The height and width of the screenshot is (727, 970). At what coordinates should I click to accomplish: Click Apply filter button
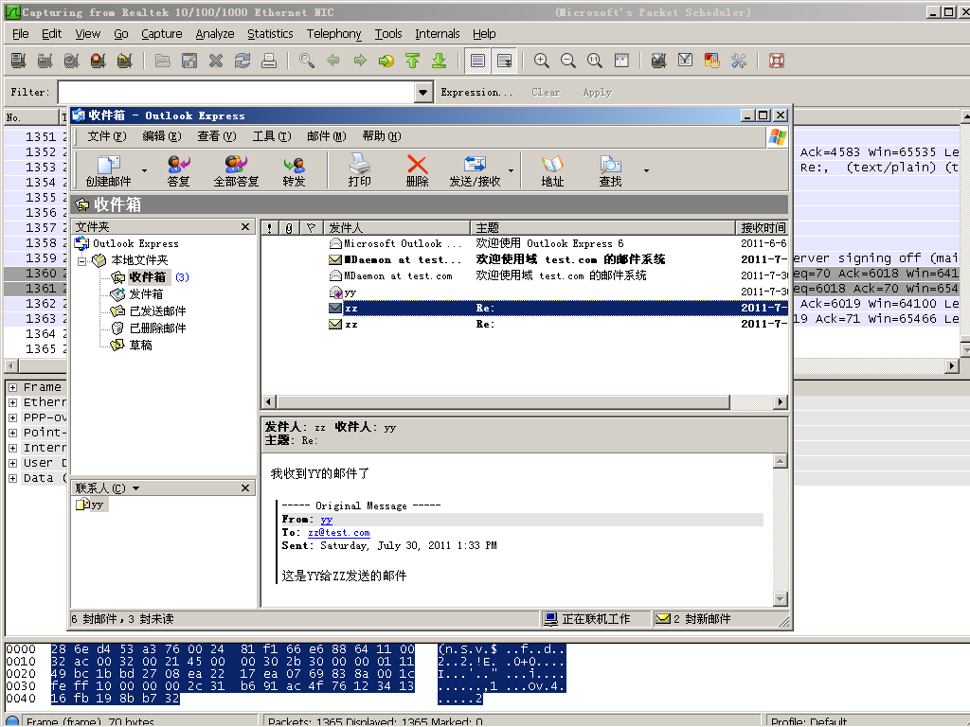(597, 92)
